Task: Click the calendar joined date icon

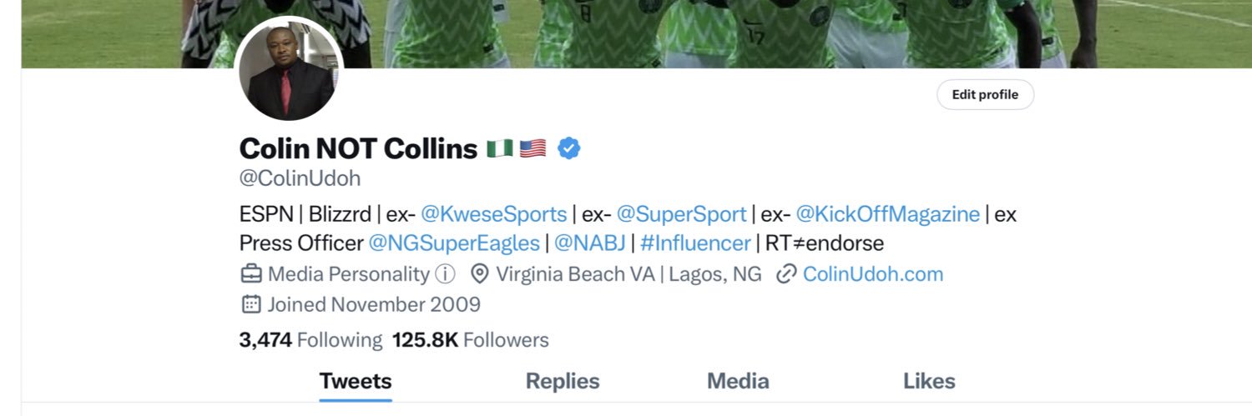Action: point(250,304)
